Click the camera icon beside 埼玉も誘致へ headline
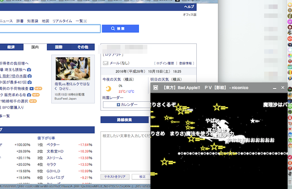Viewport: 292px width, 189px height. pos(29,69)
